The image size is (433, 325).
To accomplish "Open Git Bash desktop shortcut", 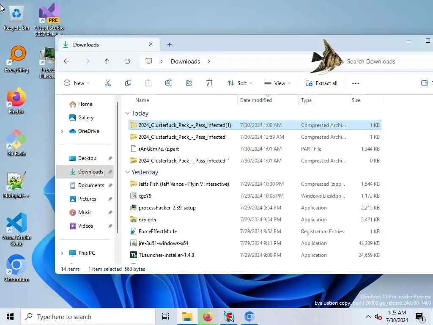I will click(x=16, y=143).
